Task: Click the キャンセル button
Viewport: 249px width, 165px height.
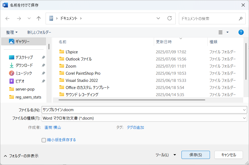Action: click(x=228, y=155)
